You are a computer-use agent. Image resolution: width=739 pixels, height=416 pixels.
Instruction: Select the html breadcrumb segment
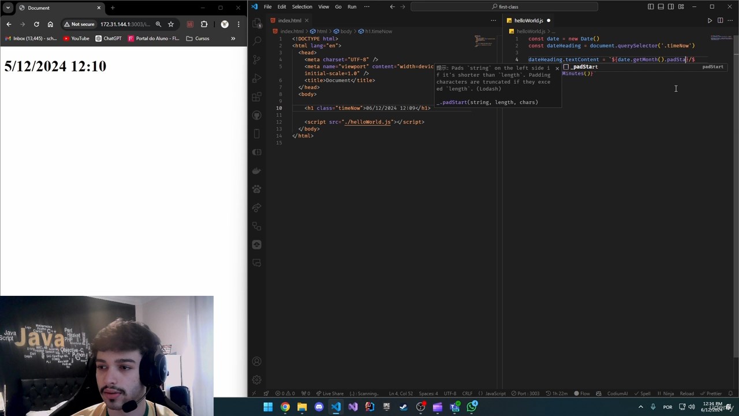(319, 31)
